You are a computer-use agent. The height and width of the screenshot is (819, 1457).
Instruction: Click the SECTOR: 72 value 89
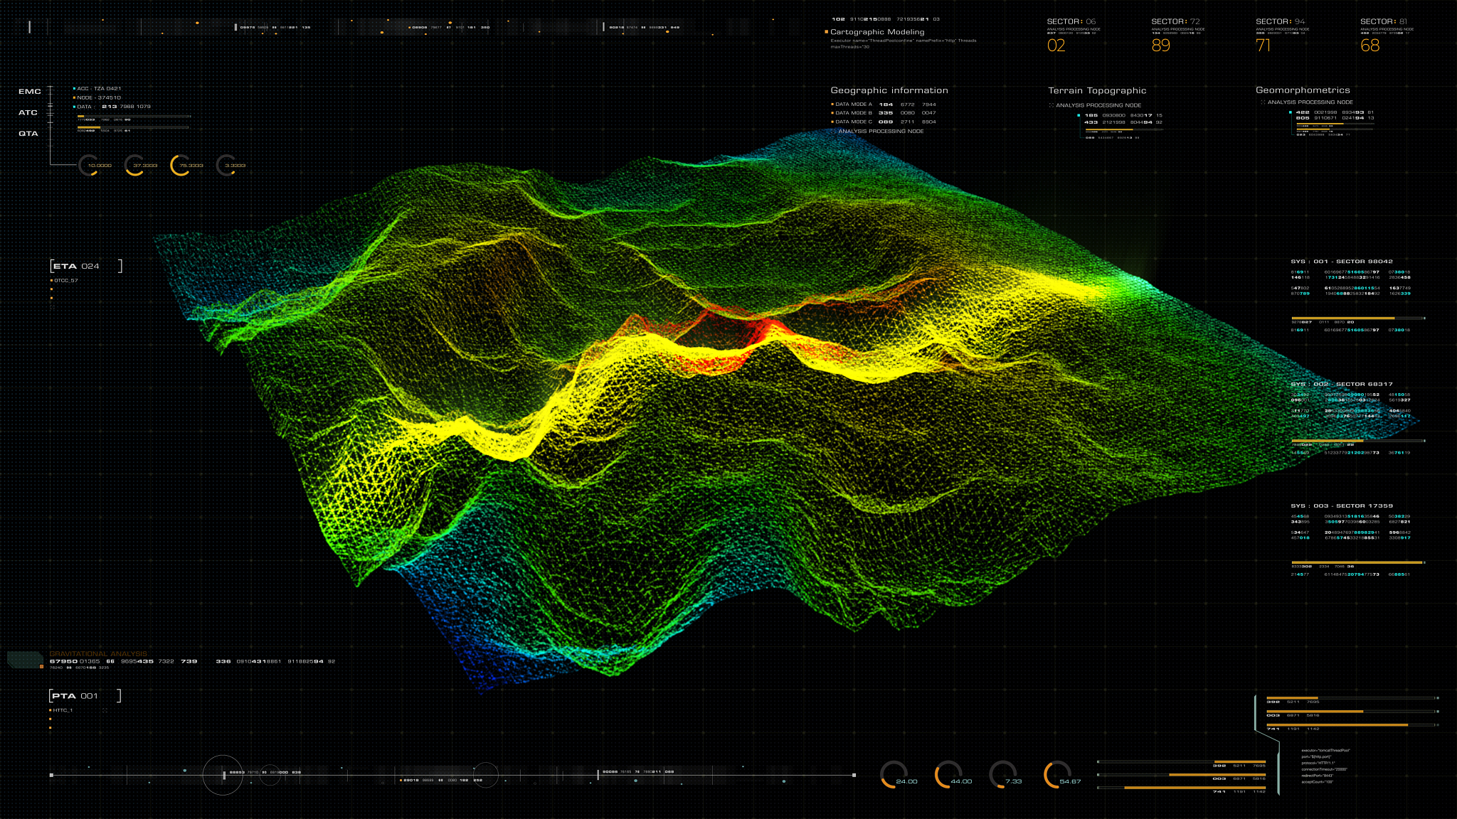1160,45
